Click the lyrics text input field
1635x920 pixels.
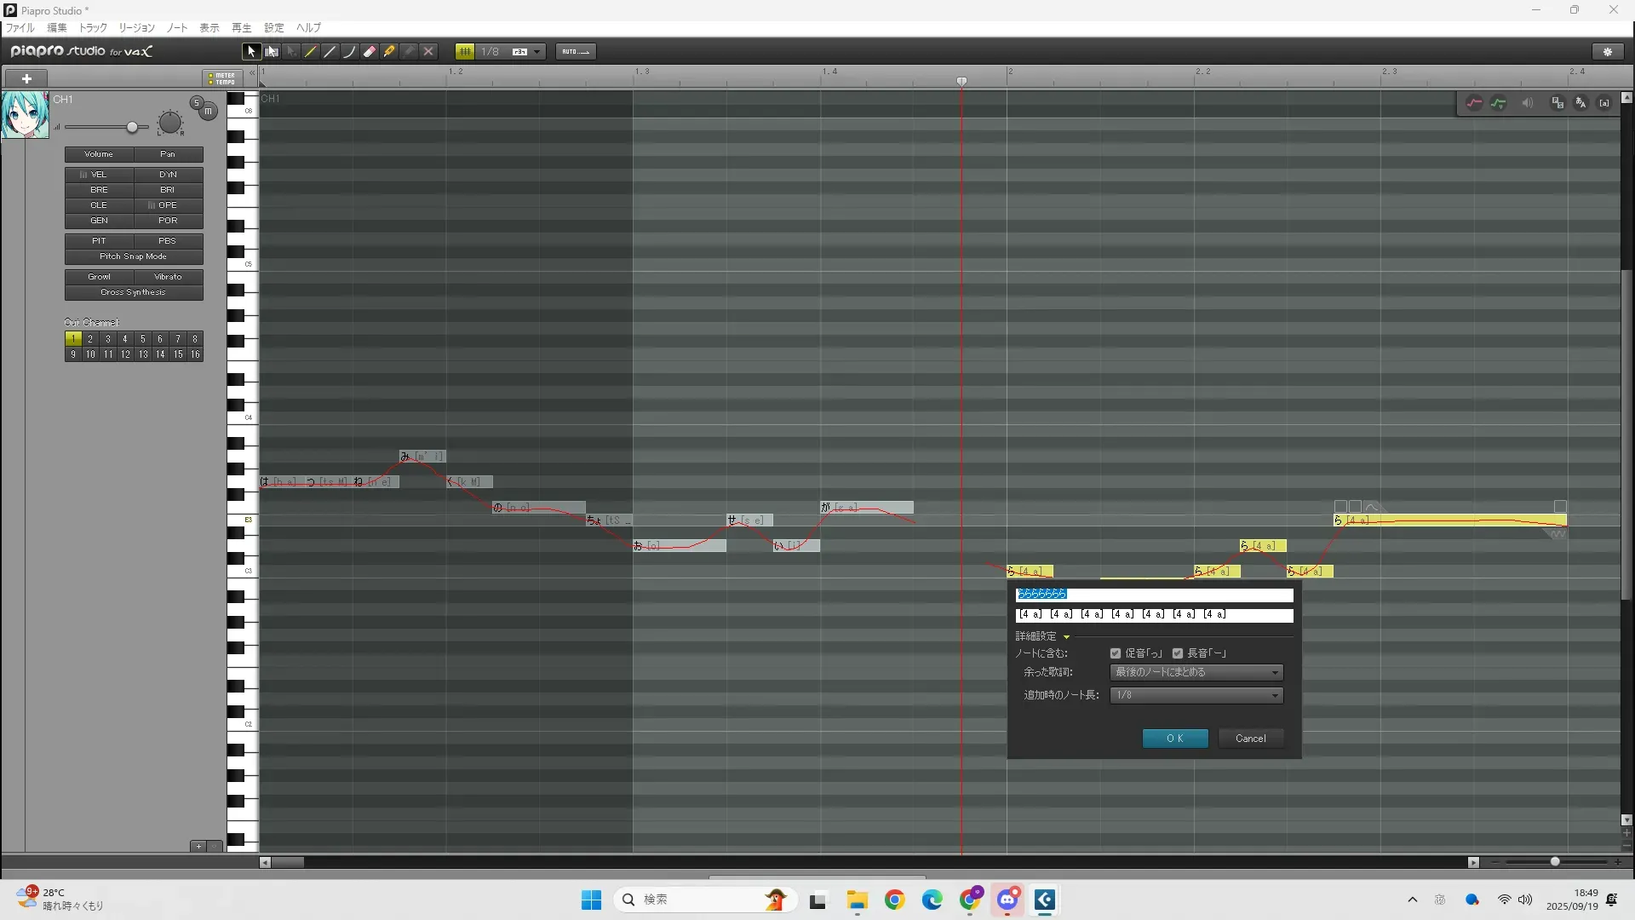[1154, 595]
